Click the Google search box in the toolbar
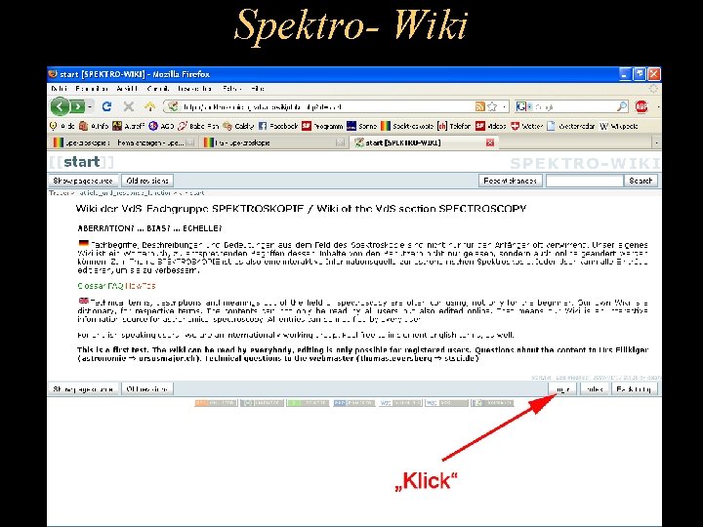This screenshot has width=703, height=527. coord(574,106)
